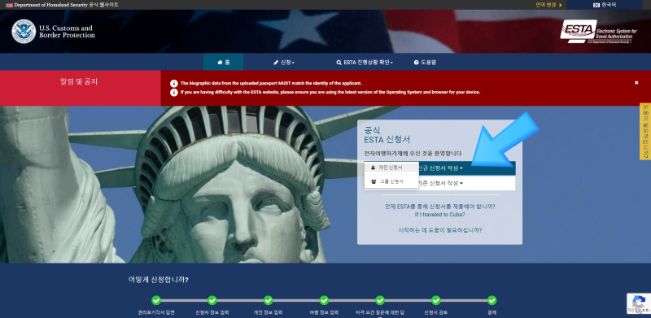Open the 홈 home tab

[223, 63]
